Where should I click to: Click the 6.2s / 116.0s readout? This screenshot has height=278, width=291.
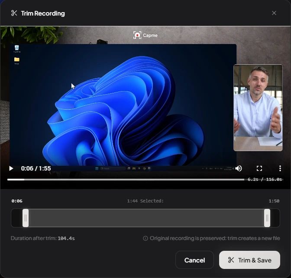[x=265, y=180]
